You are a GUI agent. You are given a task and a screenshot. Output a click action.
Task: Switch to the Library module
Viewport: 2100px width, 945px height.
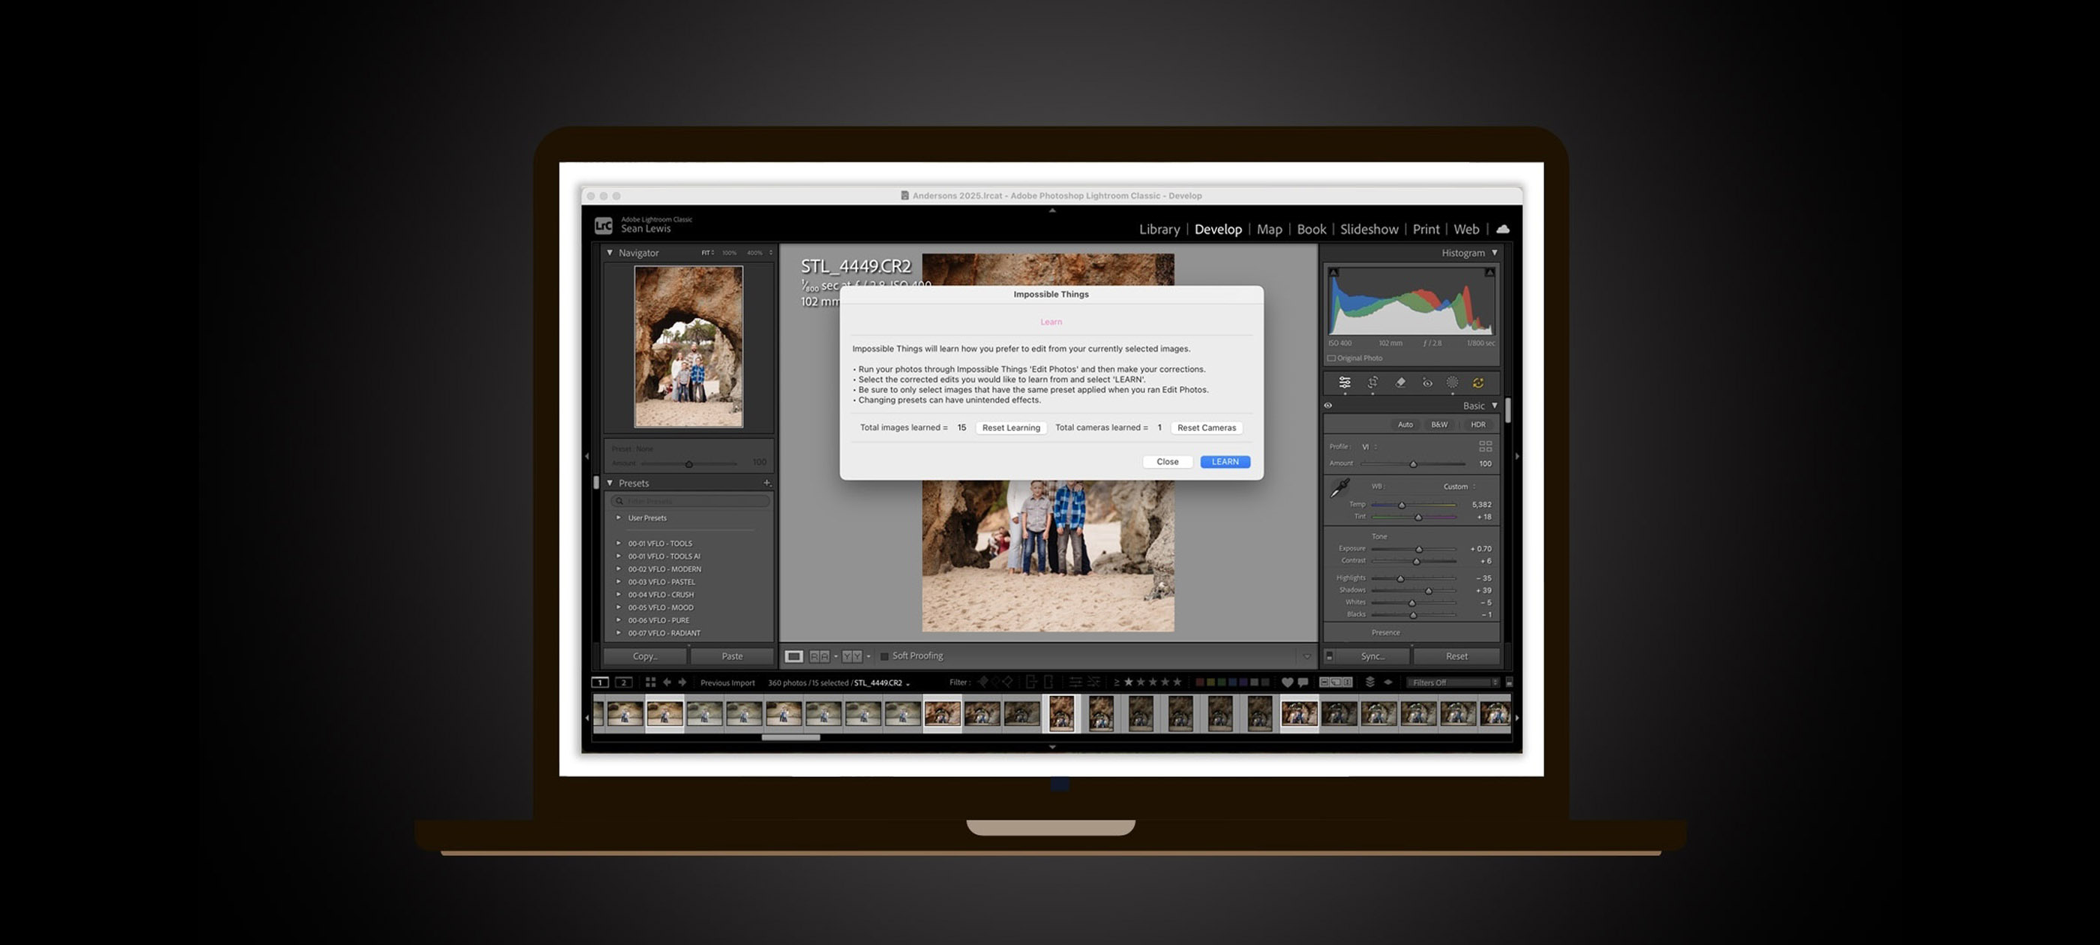[x=1159, y=229]
